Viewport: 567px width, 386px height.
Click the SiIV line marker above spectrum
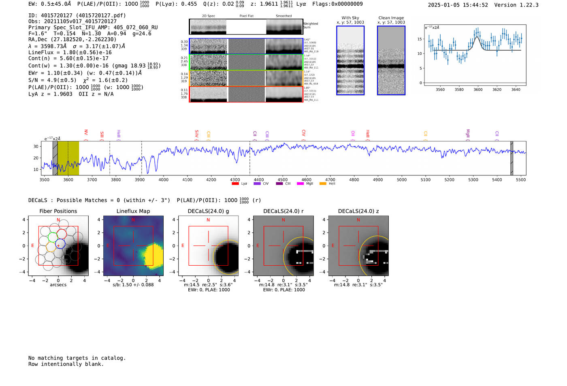[x=197, y=135]
